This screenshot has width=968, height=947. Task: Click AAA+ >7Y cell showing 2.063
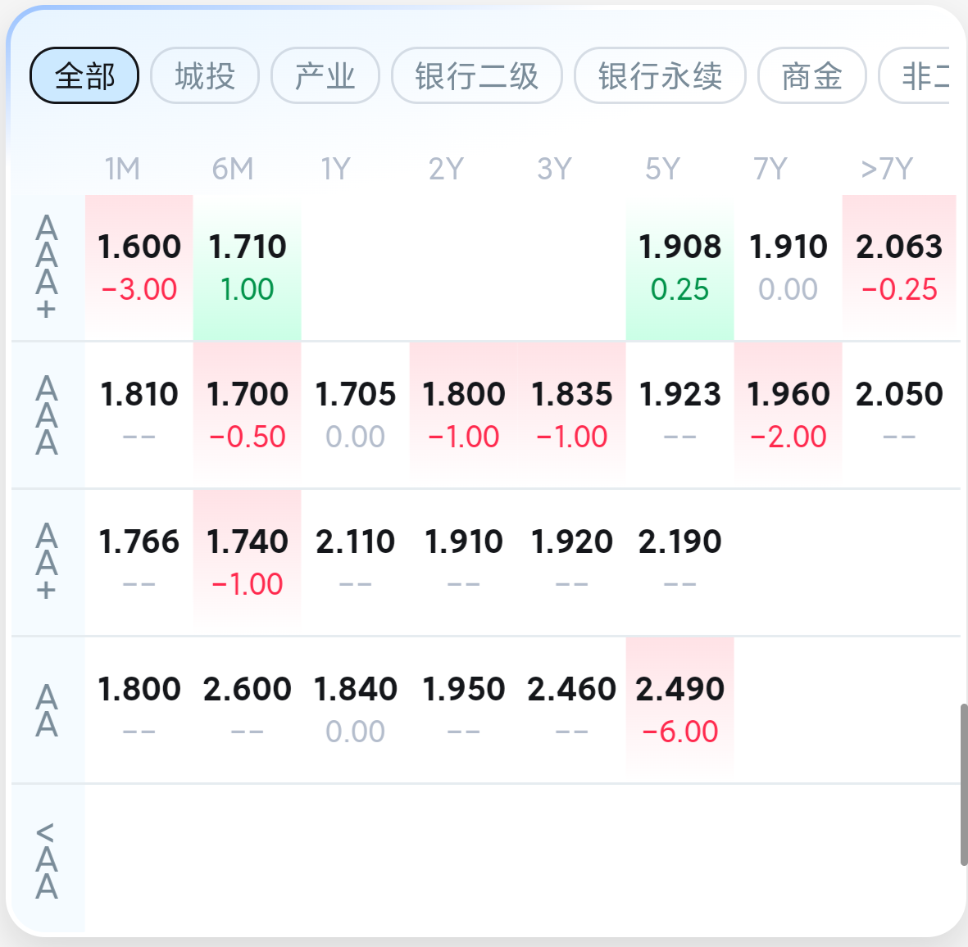click(899, 268)
